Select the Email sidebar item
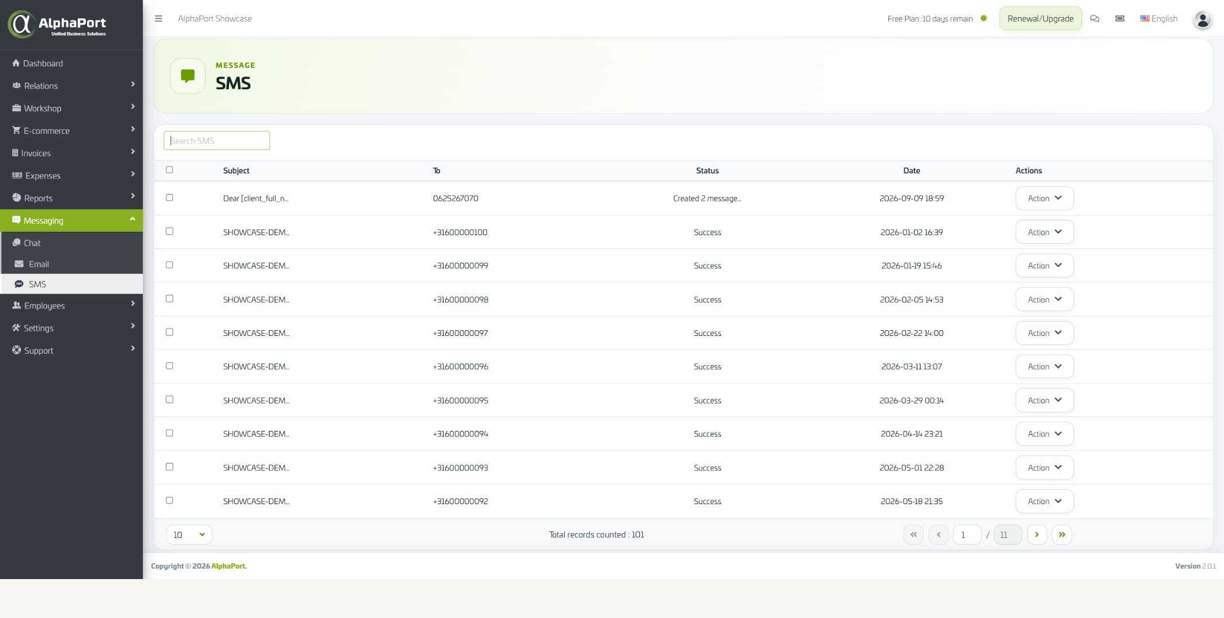Viewport: 1224px width, 618px height. 72,264
